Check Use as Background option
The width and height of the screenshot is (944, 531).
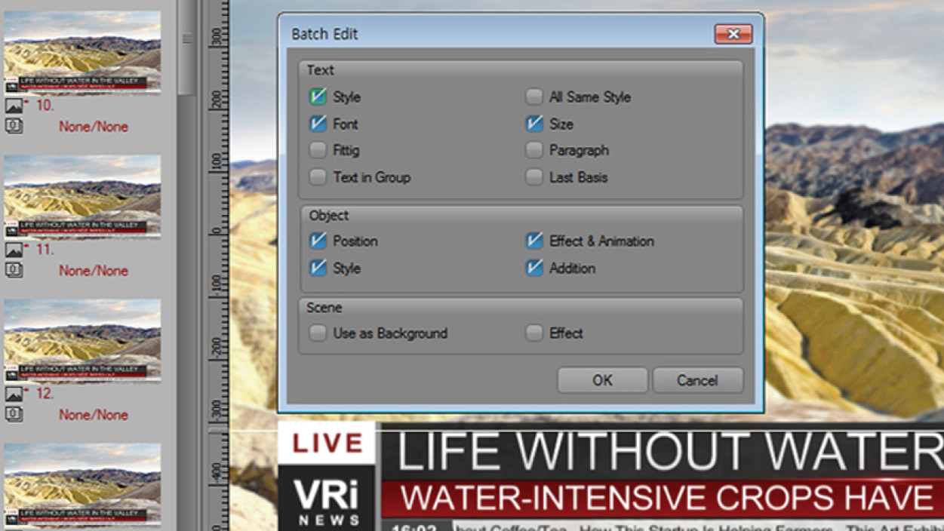click(x=318, y=333)
